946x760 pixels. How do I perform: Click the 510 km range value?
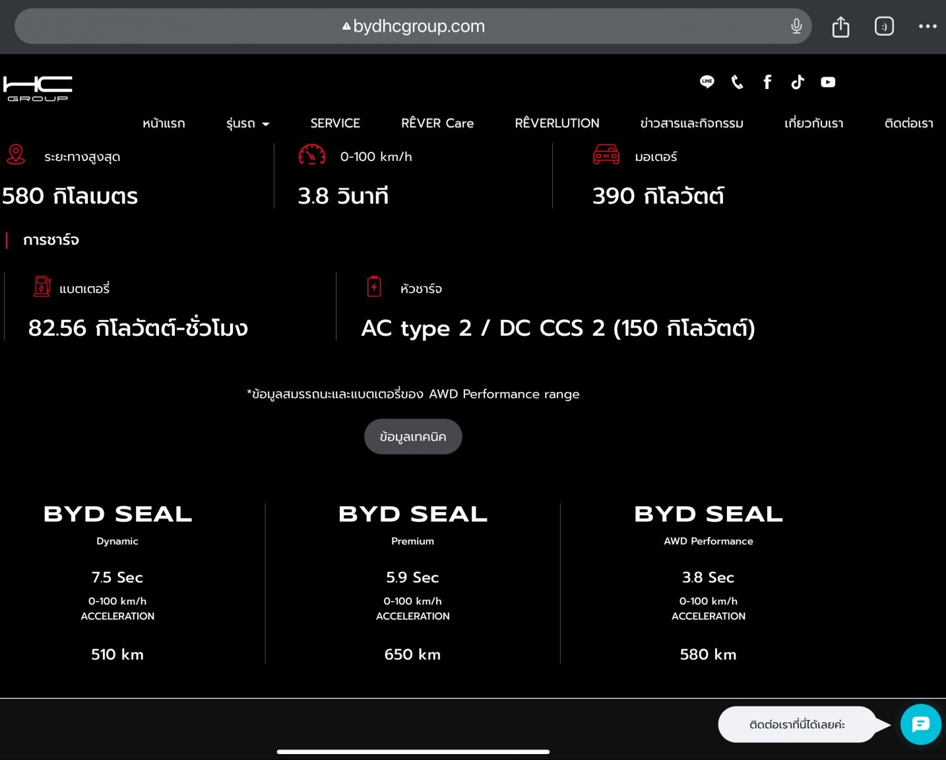(x=117, y=654)
